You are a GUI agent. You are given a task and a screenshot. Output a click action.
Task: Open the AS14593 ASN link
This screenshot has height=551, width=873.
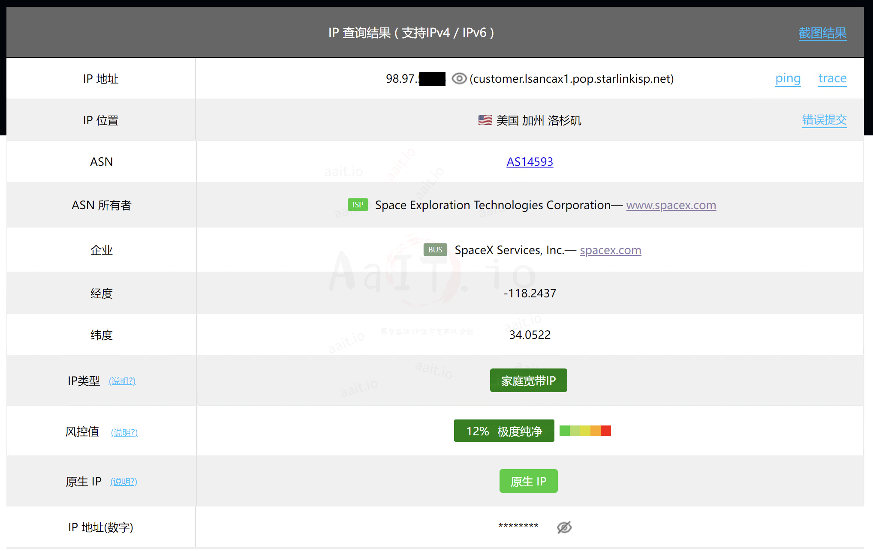pyautogui.click(x=530, y=162)
